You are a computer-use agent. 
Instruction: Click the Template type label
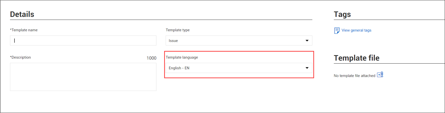(x=178, y=30)
